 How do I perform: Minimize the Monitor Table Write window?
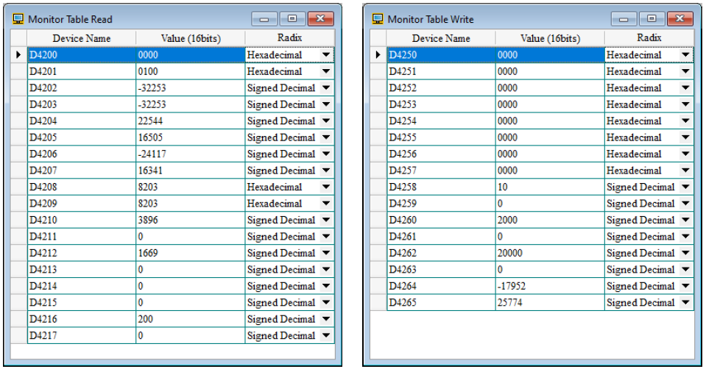pos(624,19)
